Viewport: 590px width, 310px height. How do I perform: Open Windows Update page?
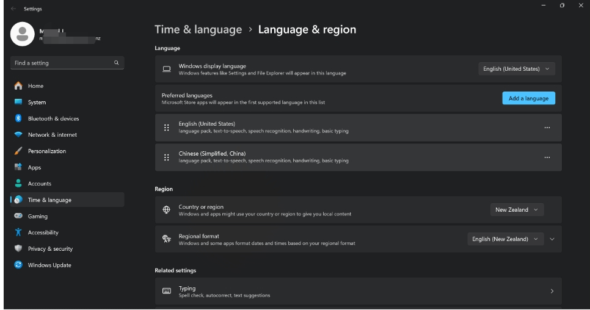(x=67, y=265)
